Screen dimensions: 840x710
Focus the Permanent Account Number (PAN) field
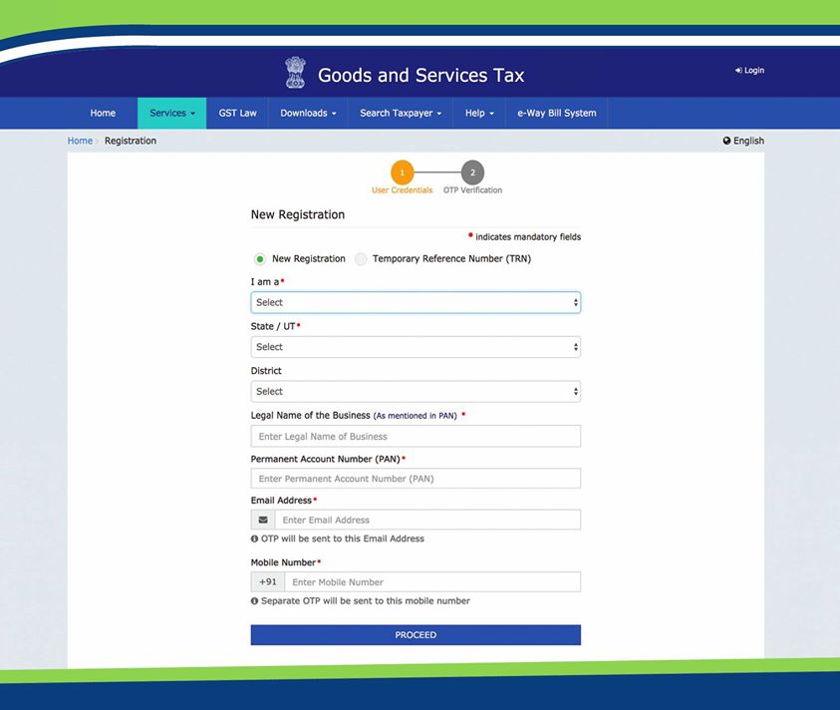click(x=416, y=479)
